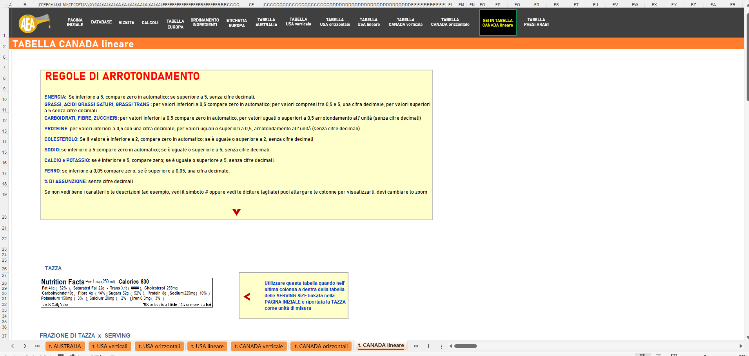Screen dimensions: 749x356
Task: Click 'FRAZIONE DI TAZZA x SERVING' heading
Action: 85,336
